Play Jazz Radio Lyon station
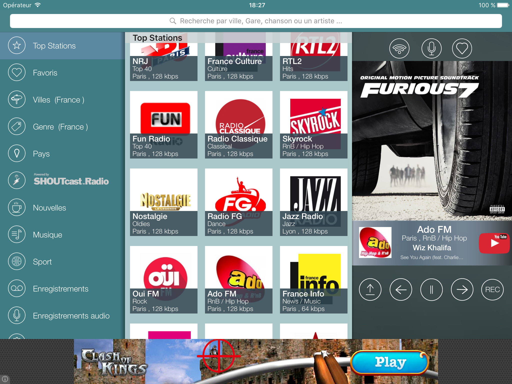This screenshot has width=512, height=384. (314, 202)
